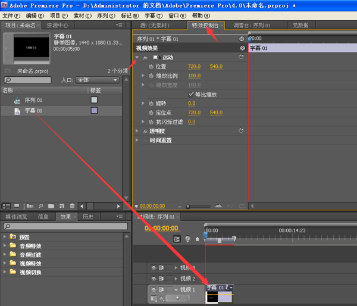The height and width of the screenshot is (306, 357).
Task: Click the set unnumbered marker icon
Action: pyautogui.click(x=197, y=239)
